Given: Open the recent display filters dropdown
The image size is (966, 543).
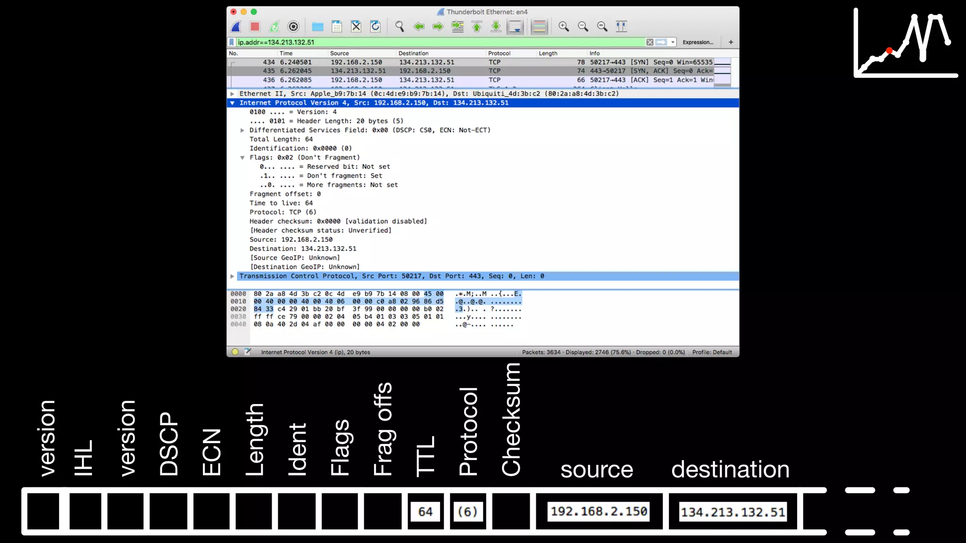Looking at the screenshot, I should [673, 42].
